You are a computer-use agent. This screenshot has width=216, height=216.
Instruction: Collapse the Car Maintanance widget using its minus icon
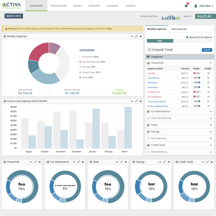pyautogui.click(x=74, y=162)
